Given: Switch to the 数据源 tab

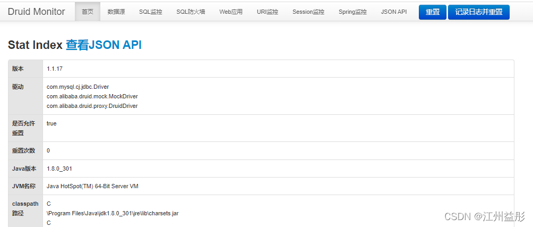Looking at the screenshot, I should pyautogui.click(x=116, y=12).
